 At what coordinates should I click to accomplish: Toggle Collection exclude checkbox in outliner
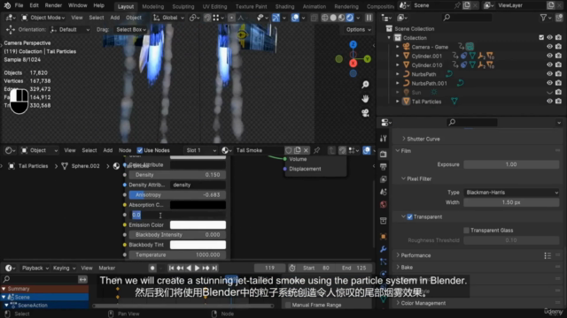click(541, 37)
